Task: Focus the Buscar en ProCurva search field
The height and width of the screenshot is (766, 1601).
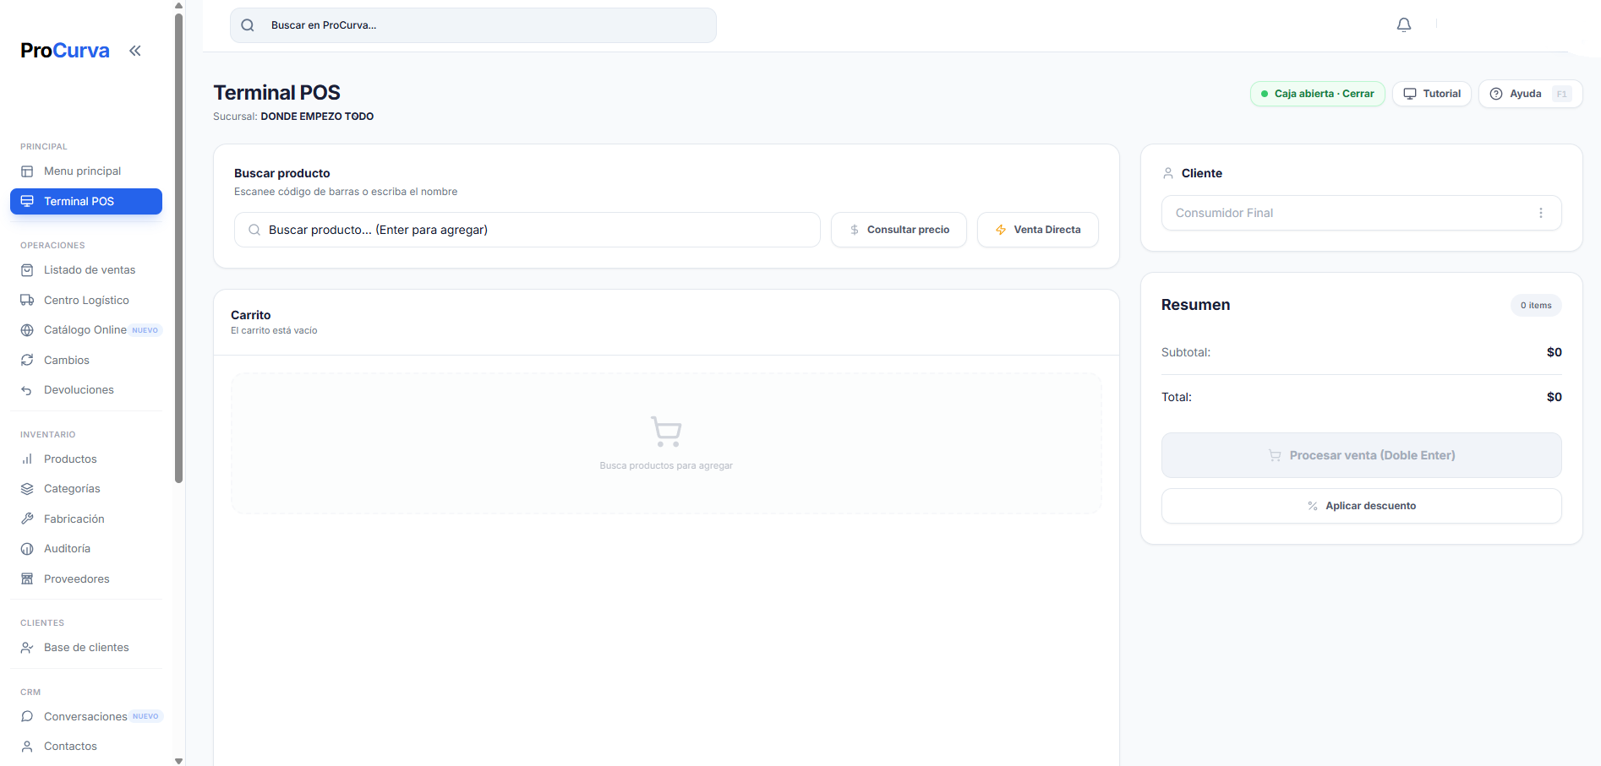Action: [x=473, y=25]
